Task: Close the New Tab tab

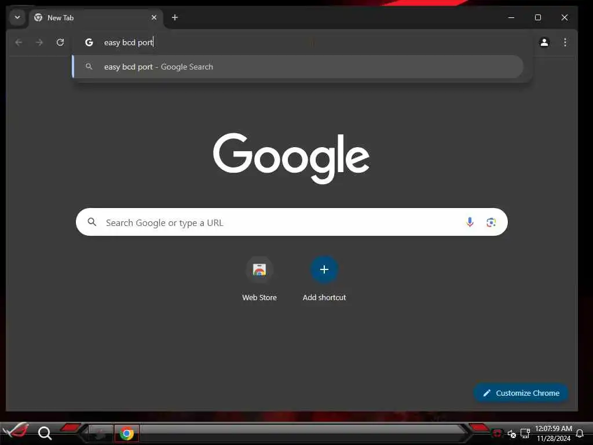Action: click(x=154, y=17)
